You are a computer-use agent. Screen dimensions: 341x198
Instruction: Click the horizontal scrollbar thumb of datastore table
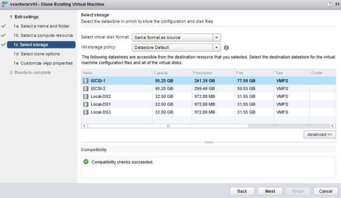coord(168,126)
